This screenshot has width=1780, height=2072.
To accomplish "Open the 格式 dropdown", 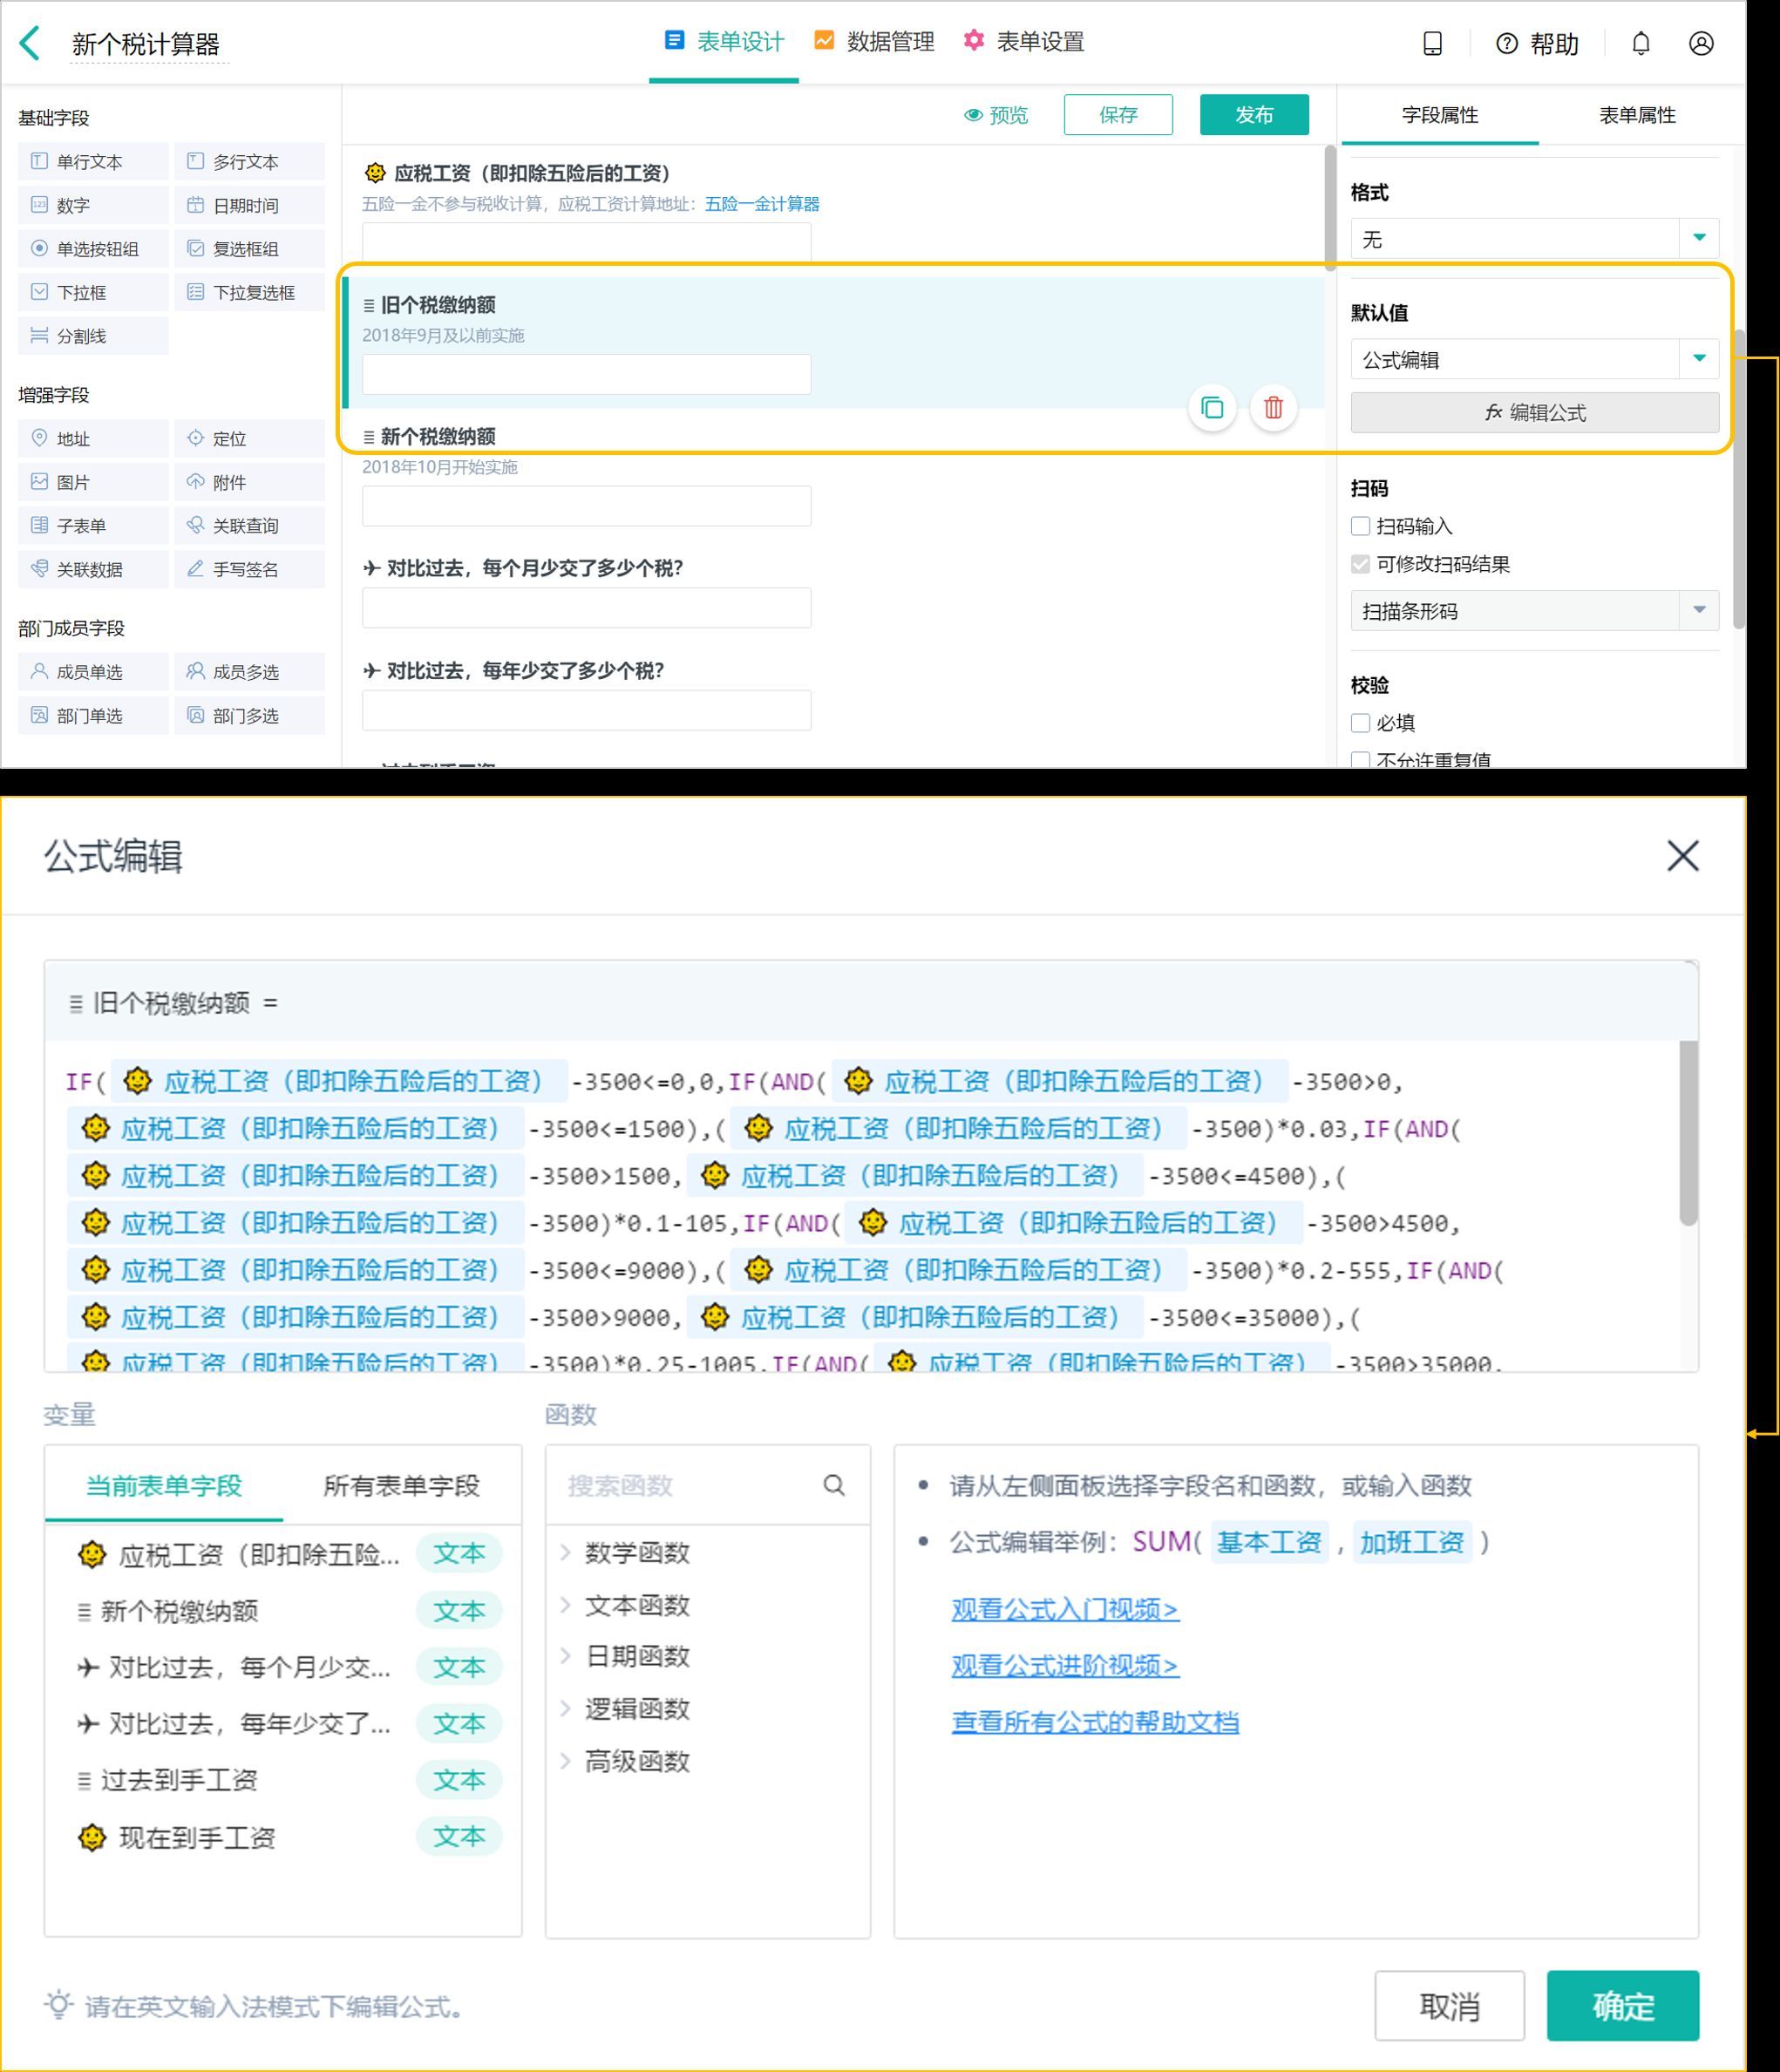I will pos(1534,239).
